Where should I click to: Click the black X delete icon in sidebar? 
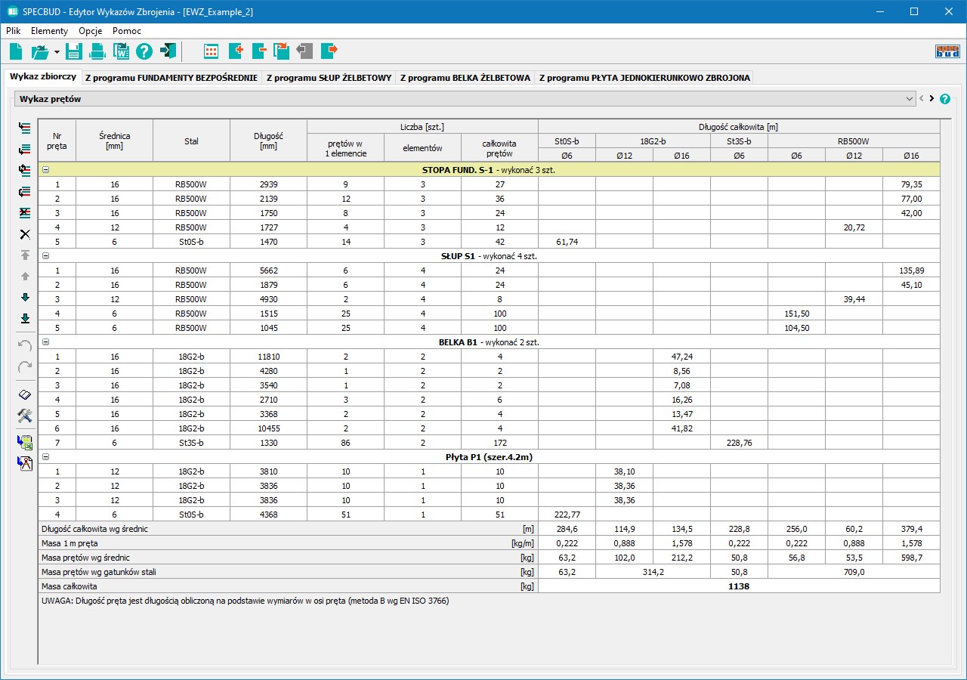pyautogui.click(x=25, y=234)
